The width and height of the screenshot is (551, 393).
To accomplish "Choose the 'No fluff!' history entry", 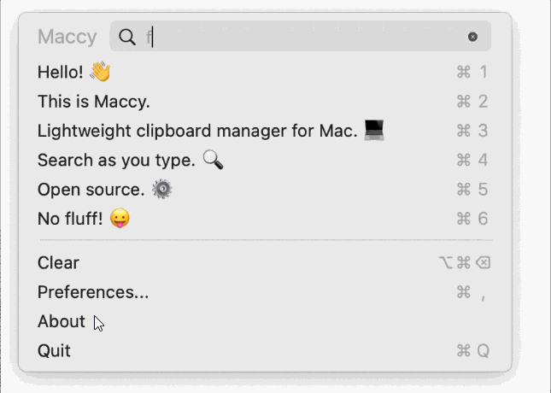I will tap(266, 219).
